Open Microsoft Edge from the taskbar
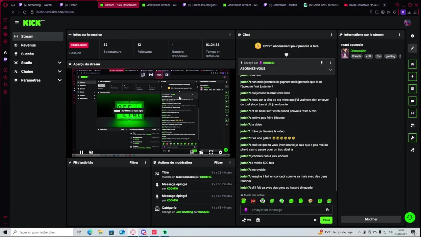This screenshot has height=237, width=421. [x=90, y=232]
